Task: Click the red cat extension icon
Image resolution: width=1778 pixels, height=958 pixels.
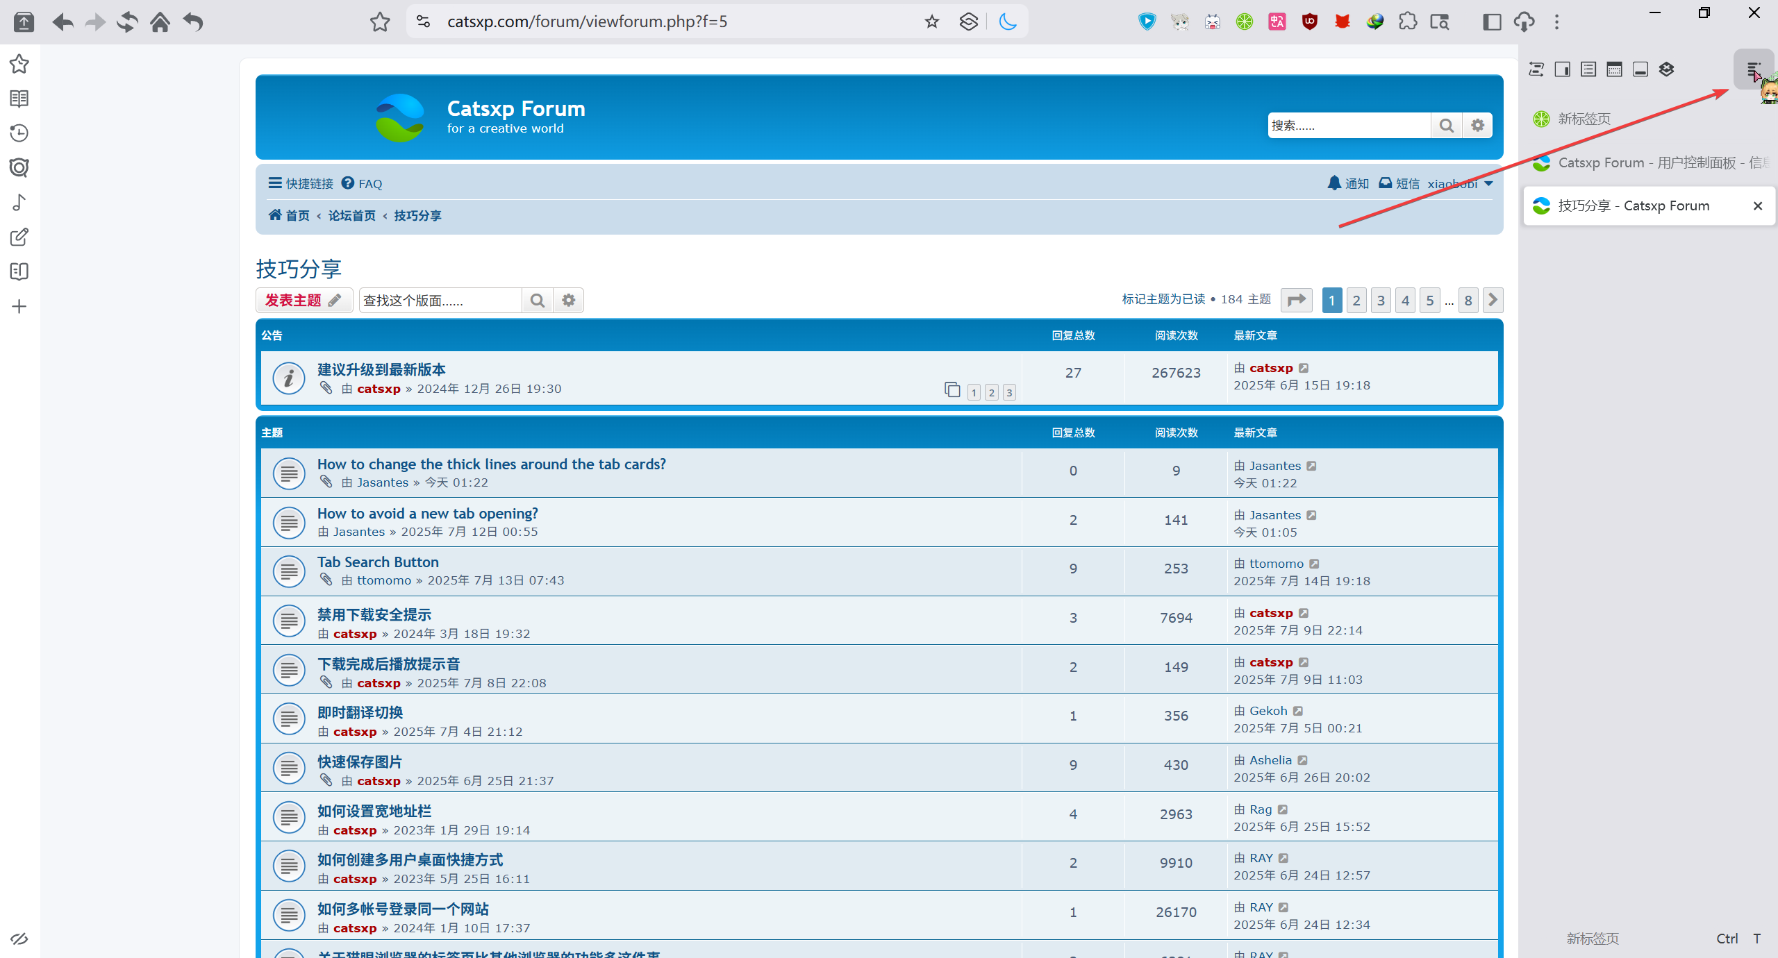Action: tap(1343, 22)
